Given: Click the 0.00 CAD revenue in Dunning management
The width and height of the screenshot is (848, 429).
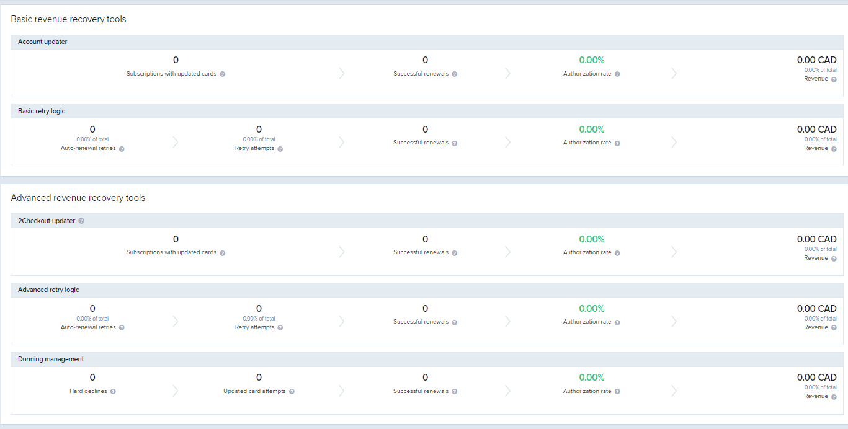Looking at the screenshot, I should point(816,377).
